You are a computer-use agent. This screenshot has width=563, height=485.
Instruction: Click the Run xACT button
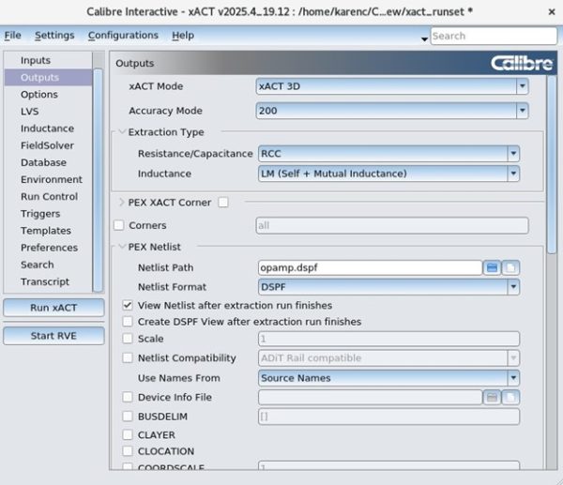53,308
